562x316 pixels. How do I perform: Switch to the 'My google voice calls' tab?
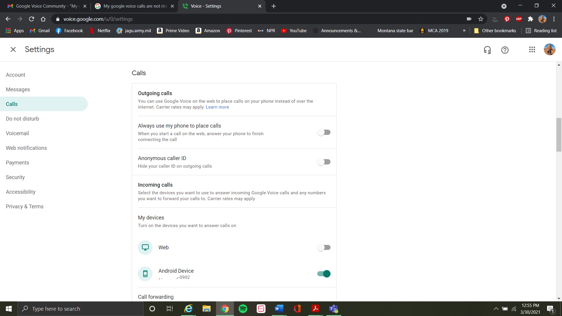click(x=134, y=6)
